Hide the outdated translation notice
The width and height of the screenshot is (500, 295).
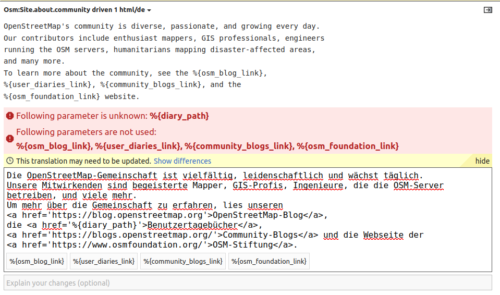[482, 161]
